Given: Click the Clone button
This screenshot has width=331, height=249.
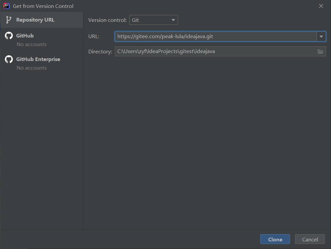Looking at the screenshot, I should [275, 239].
